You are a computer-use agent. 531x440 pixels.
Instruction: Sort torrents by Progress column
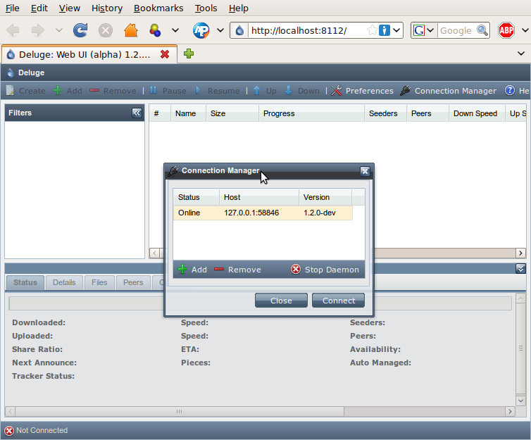(311, 113)
